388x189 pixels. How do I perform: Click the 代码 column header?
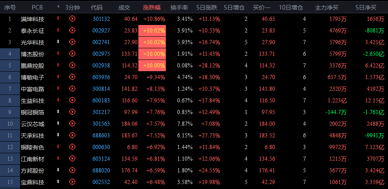coord(97,7)
